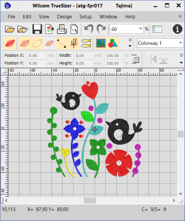
Task: Open the Setup menu
Action: 86,17
